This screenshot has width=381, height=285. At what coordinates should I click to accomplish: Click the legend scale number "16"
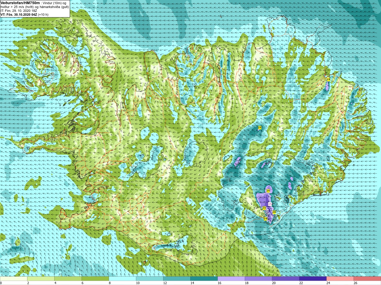pyautogui.click(x=219, y=283)
